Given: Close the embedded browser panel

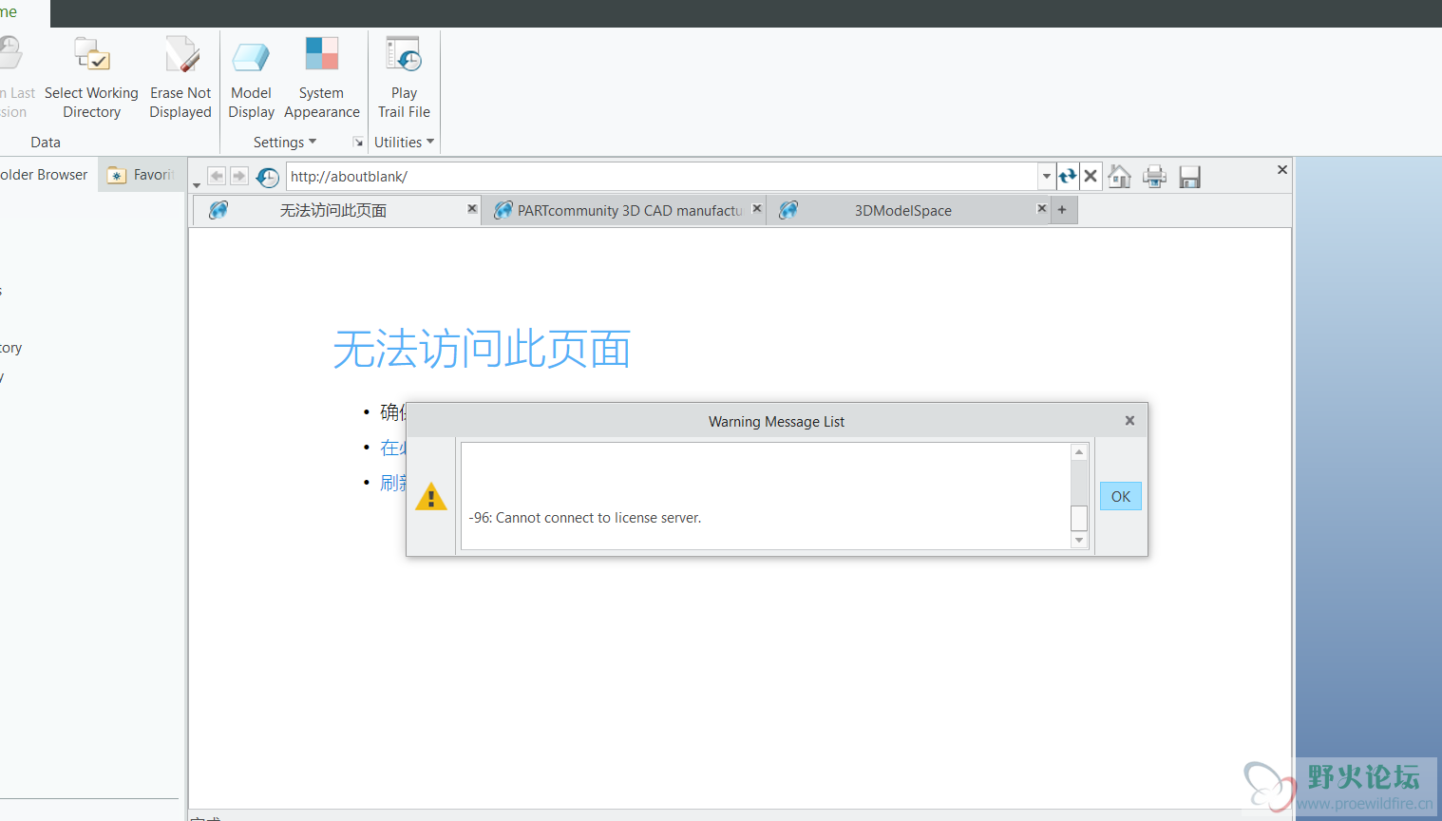Looking at the screenshot, I should click(1282, 169).
